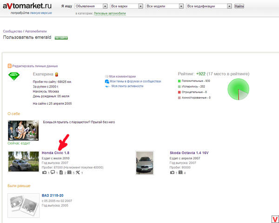This screenshot has height=223, width=279.
Task: Open Honda Civic repairs wrench icon
Action: [78, 172]
